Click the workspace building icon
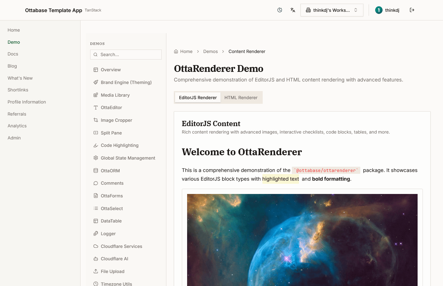This screenshot has height=286, width=443. coord(308,10)
